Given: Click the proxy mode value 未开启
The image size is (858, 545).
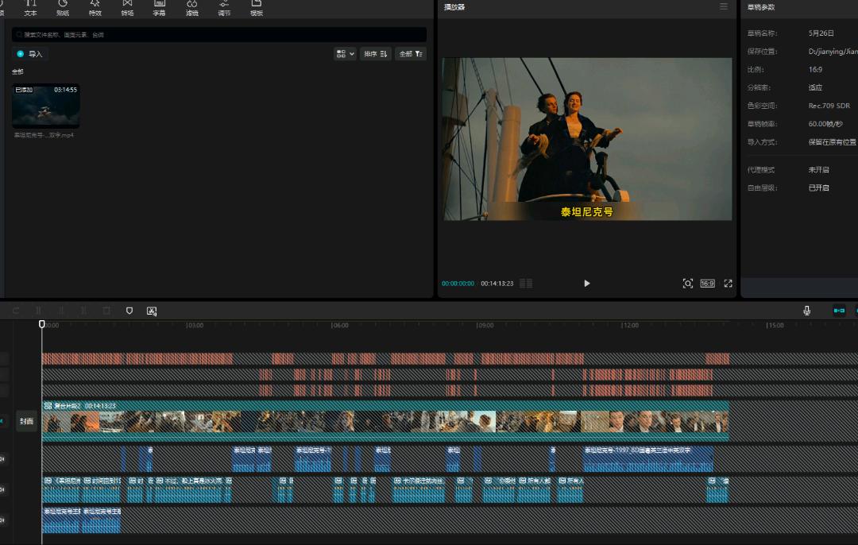Looking at the screenshot, I should [818, 170].
